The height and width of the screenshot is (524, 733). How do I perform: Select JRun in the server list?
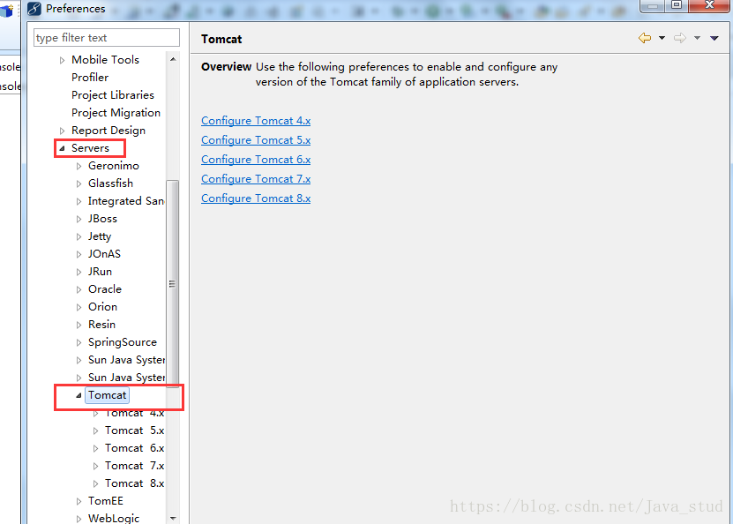click(x=100, y=272)
